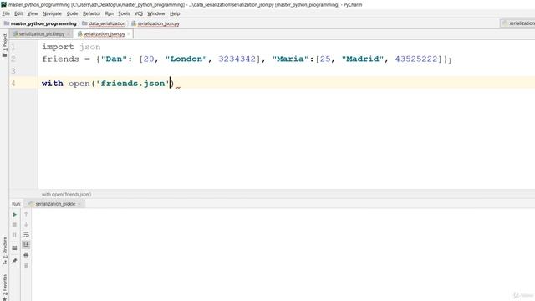
Task: Toggle Scroll to the end icon in Run console
Action: coord(26,245)
